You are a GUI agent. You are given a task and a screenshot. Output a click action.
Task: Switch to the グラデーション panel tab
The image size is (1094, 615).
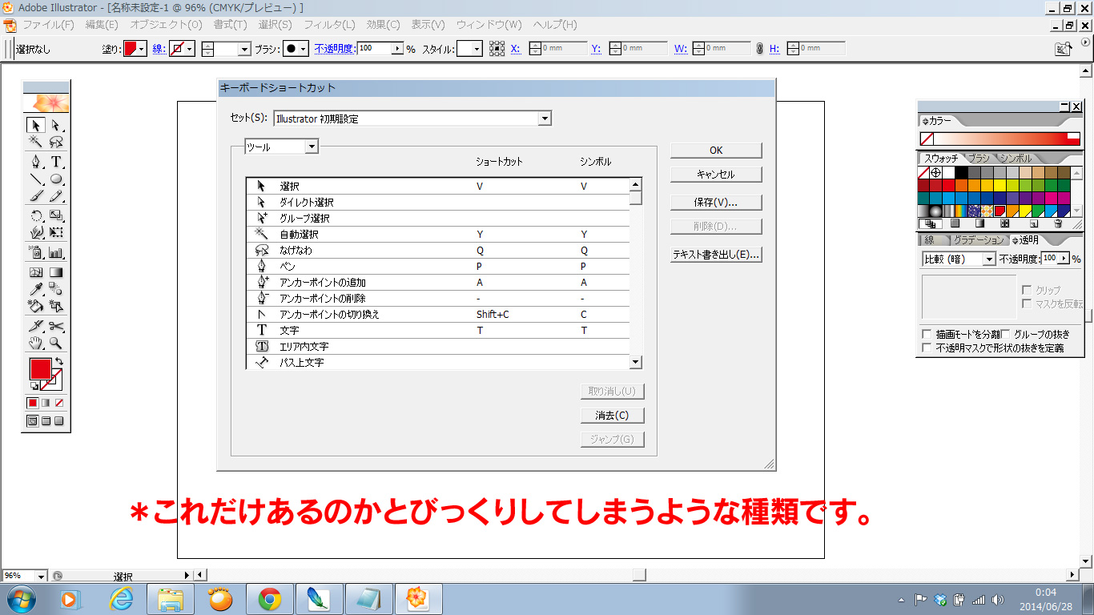(979, 240)
